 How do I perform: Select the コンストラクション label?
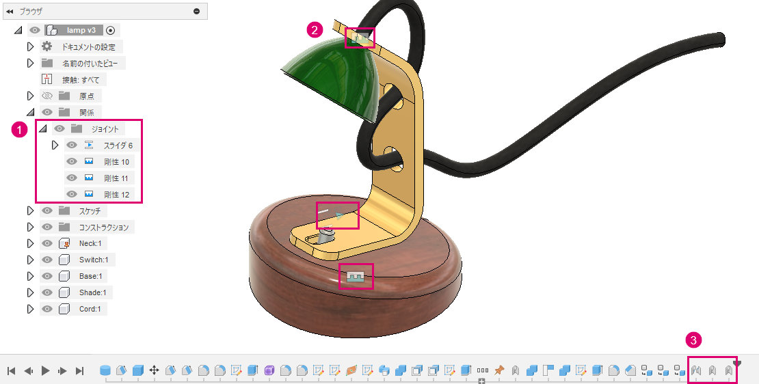tap(104, 227)
